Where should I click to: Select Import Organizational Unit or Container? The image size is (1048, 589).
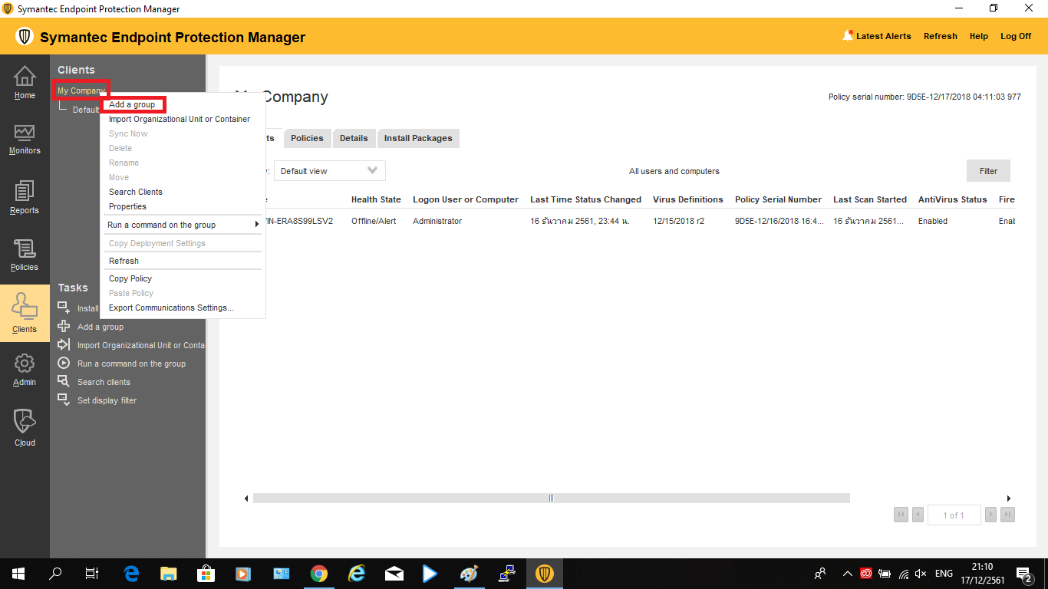180,119
